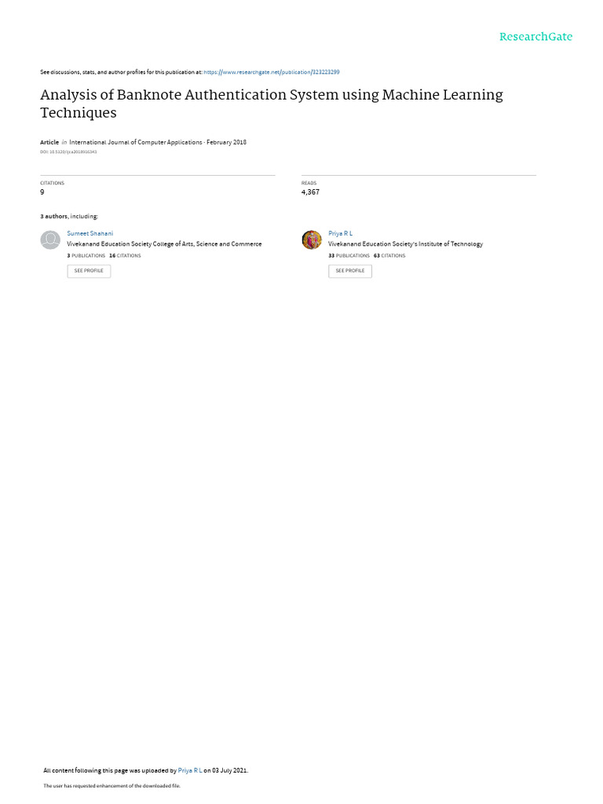603x804 pixels.
Task: Open Sumeet Shahani's gray placeholder avatar
Action: tap(50, 240)
